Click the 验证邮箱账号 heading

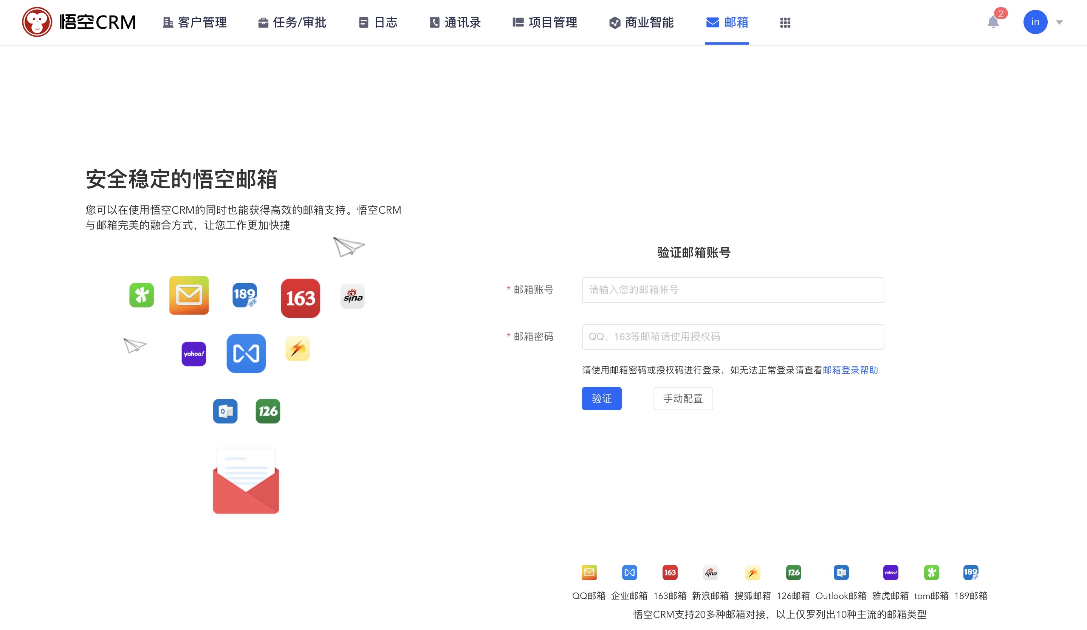tap(694, 253)
